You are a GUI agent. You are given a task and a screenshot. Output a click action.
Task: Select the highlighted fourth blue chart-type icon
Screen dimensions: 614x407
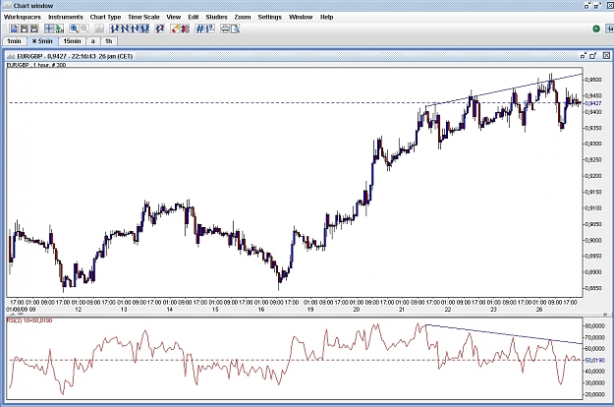tap(144, 29)
